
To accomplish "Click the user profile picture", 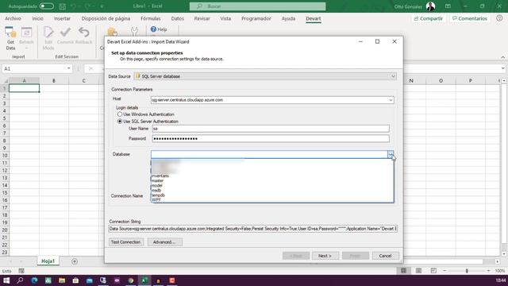I will pyautogui.click(x=430, y=6).
